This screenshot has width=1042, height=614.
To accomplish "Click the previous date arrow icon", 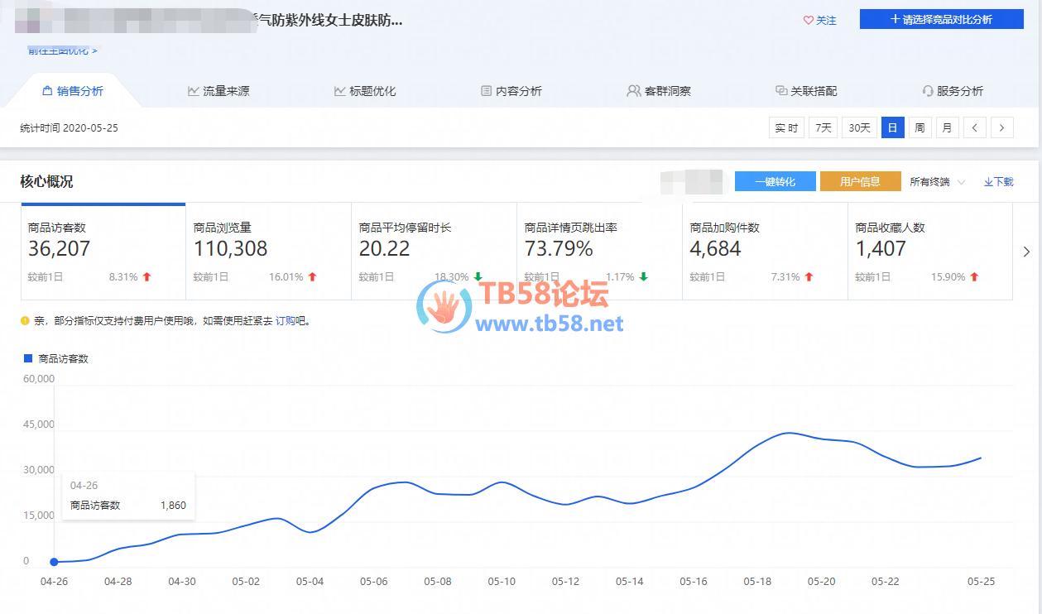I will (975, 127).
